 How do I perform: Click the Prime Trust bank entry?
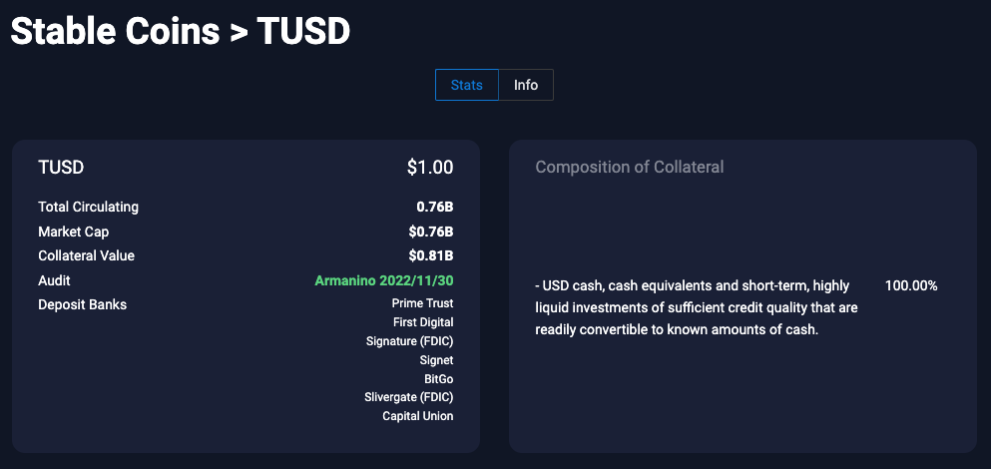point(422,303)
